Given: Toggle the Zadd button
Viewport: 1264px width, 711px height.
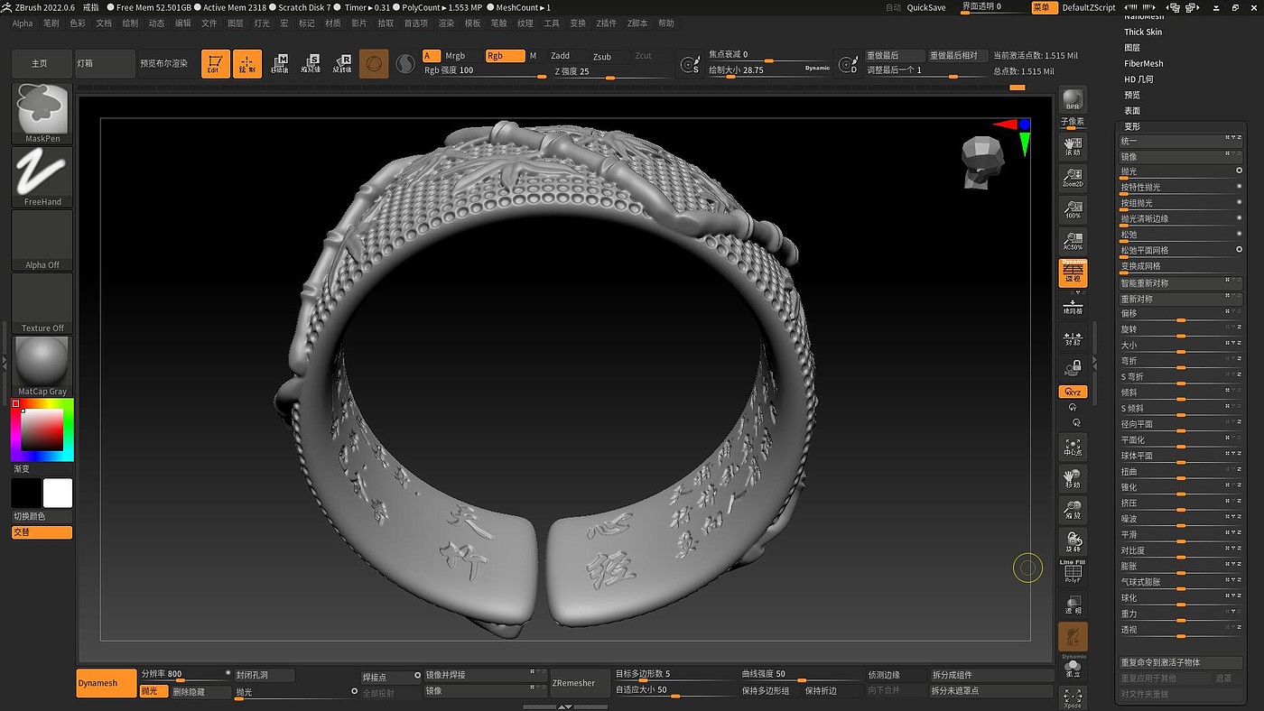Looking at the screenshot, I should [x=561, y=56].
